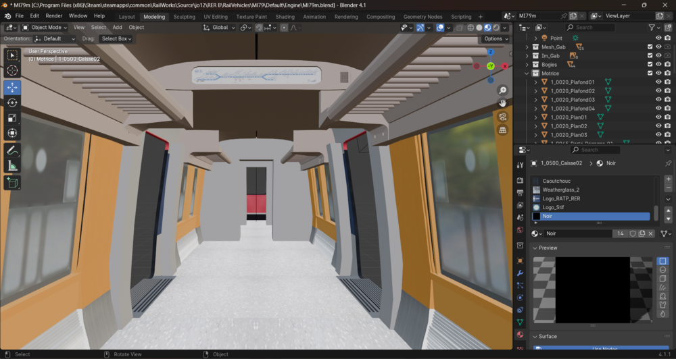Toggle the camera view icon
The height and width of the screenshot is (359, 676).
coord(503,117)
